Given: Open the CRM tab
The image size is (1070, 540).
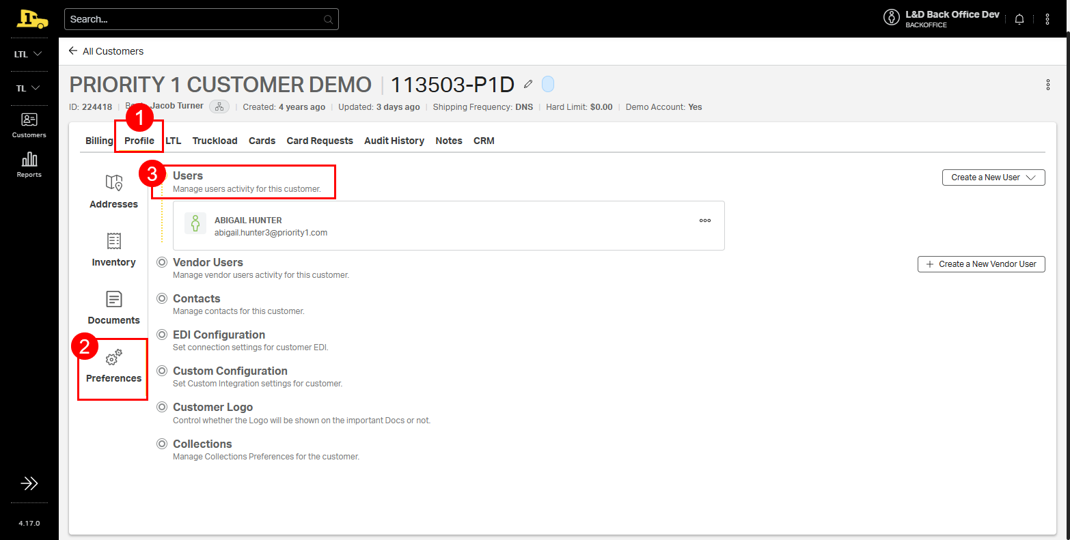Looking at the screenshot, I should click(484, 141).
